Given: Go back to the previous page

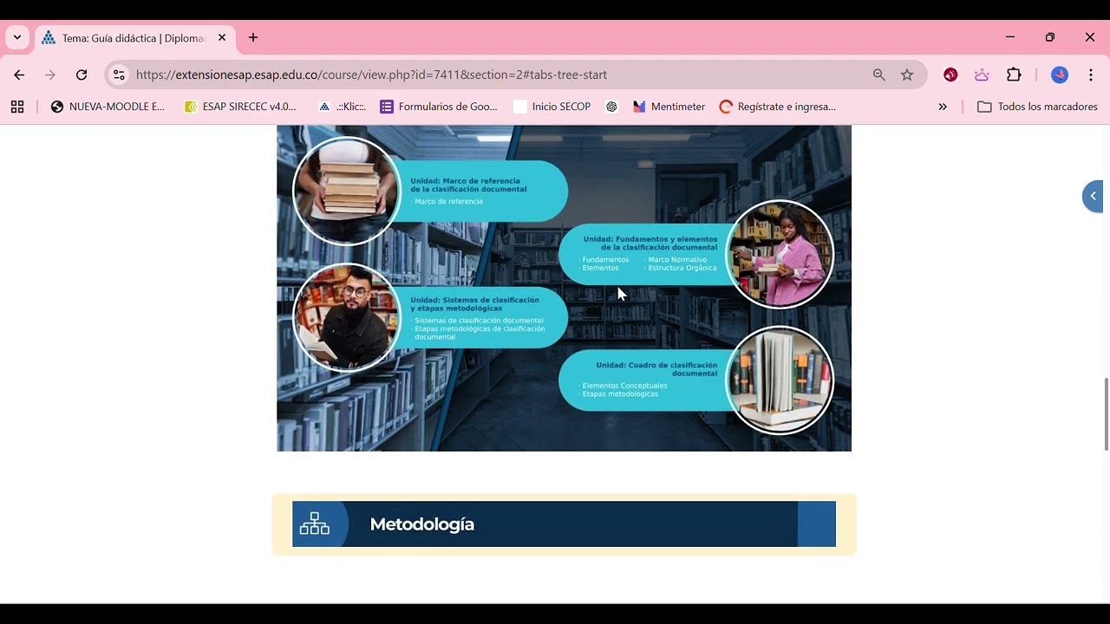Looking at the screenshot, I should click(19, 75).
